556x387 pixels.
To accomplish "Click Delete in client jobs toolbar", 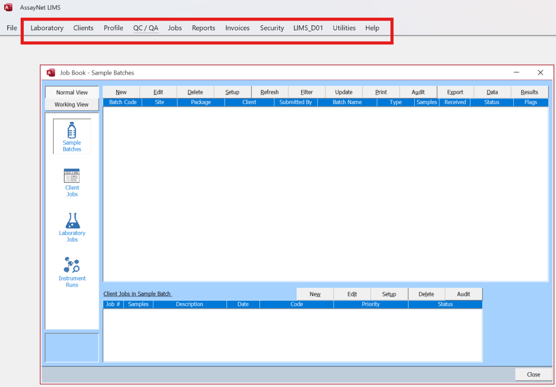I will tap(426, 294).
